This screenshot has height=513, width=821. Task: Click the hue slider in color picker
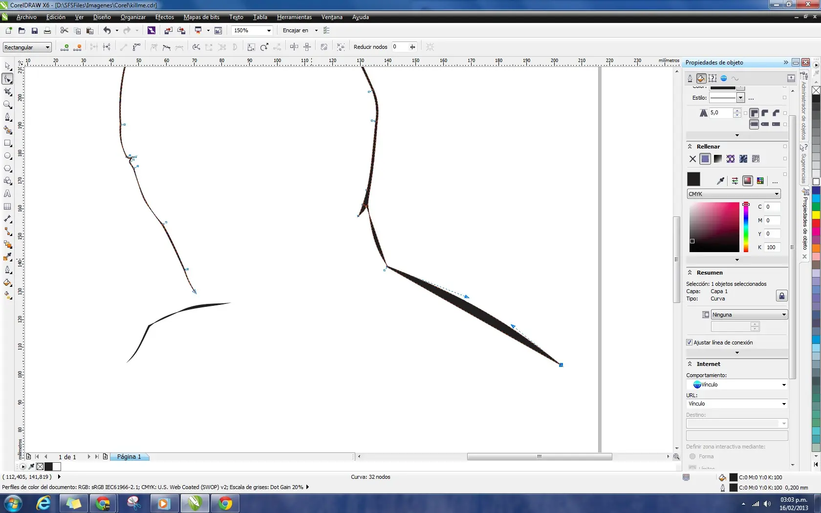pos(746,227)
